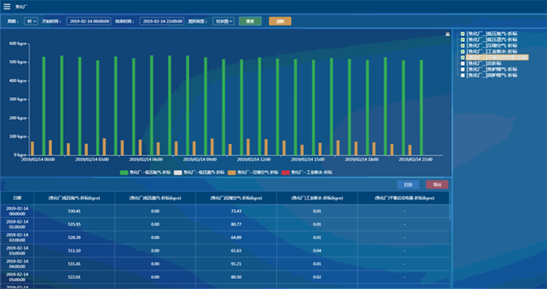Viewport: 547px width, 289px height.
Task: Click the green 搜索 search button
Action: (250, 21)
